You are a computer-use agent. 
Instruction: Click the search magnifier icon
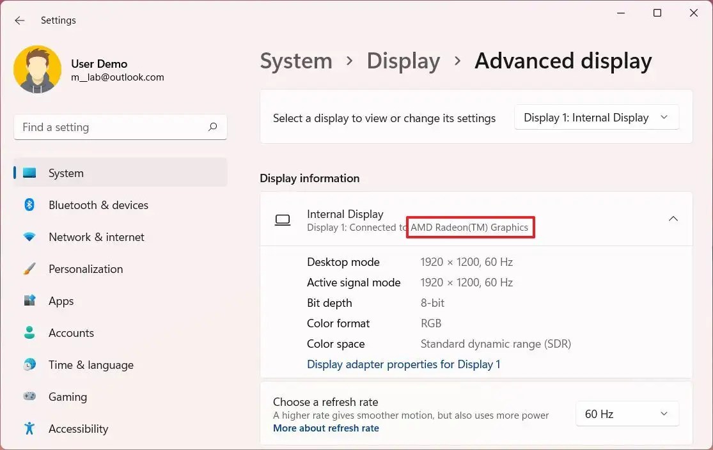point(212,127)
